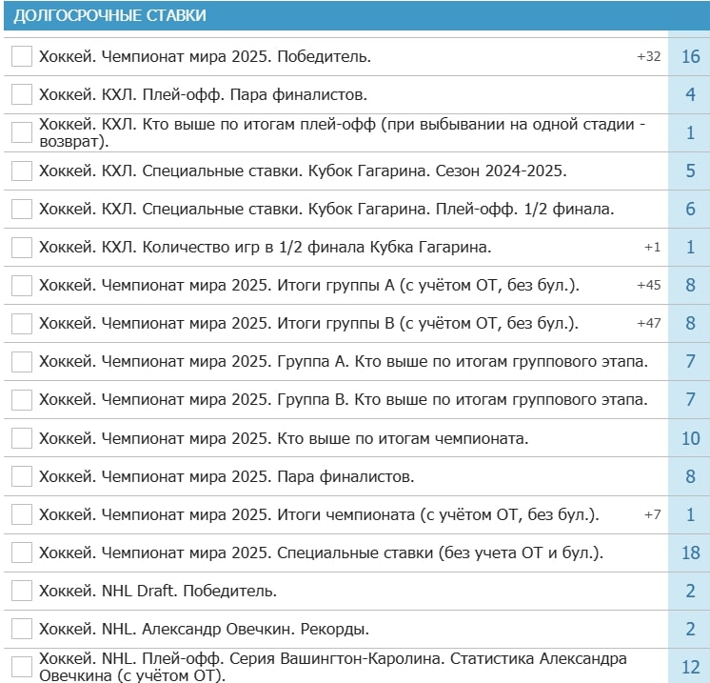Select checkbox for Александр Овечкин Рекорды
Image resolution: width=710 pixels, height=683 pixels.
point(22,629)
